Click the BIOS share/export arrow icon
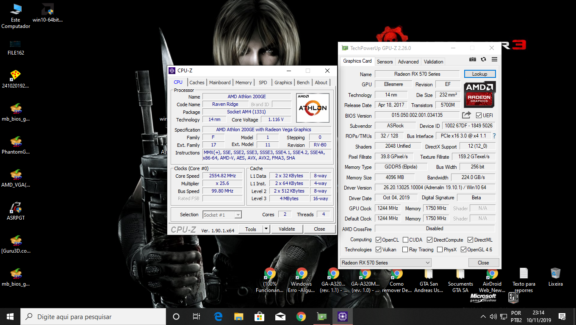Image resolution: width=576 pixels, height=325 pixels. 466,115
